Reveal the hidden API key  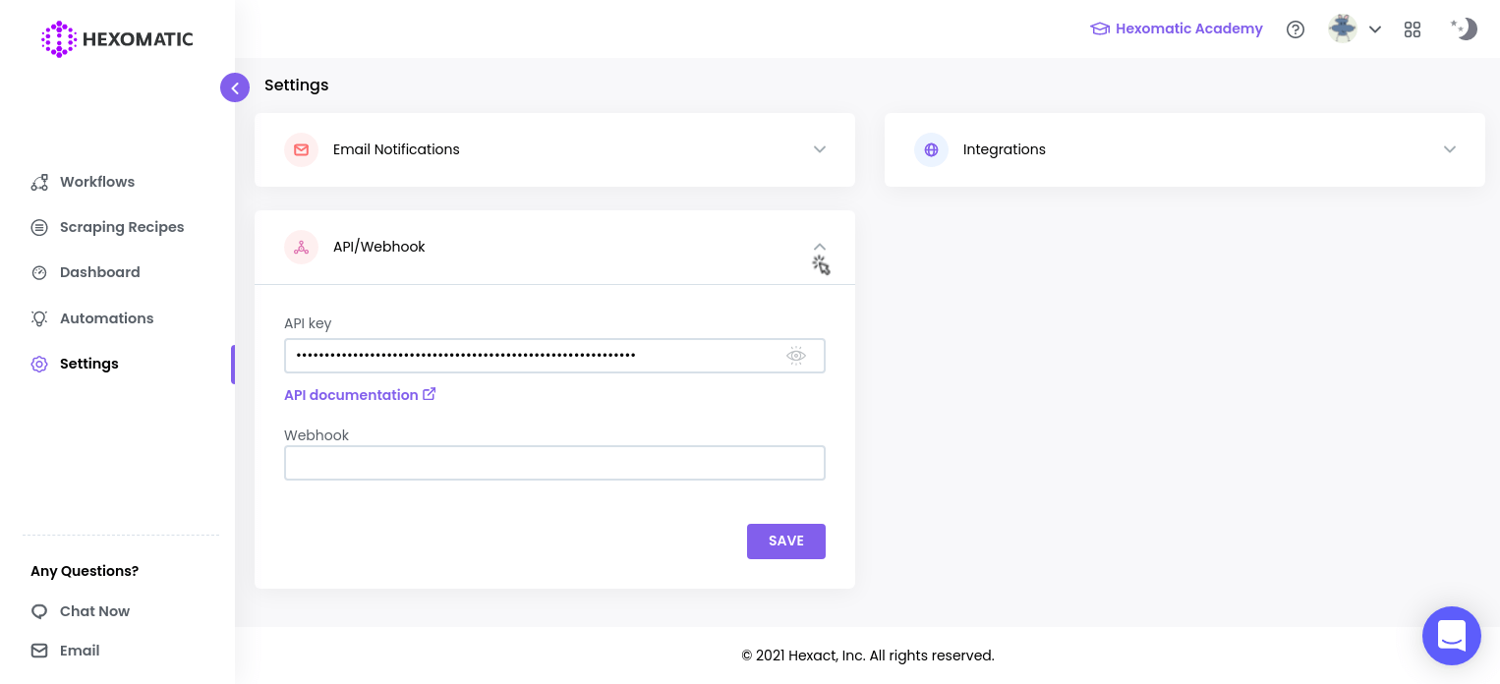coord(796,356)
